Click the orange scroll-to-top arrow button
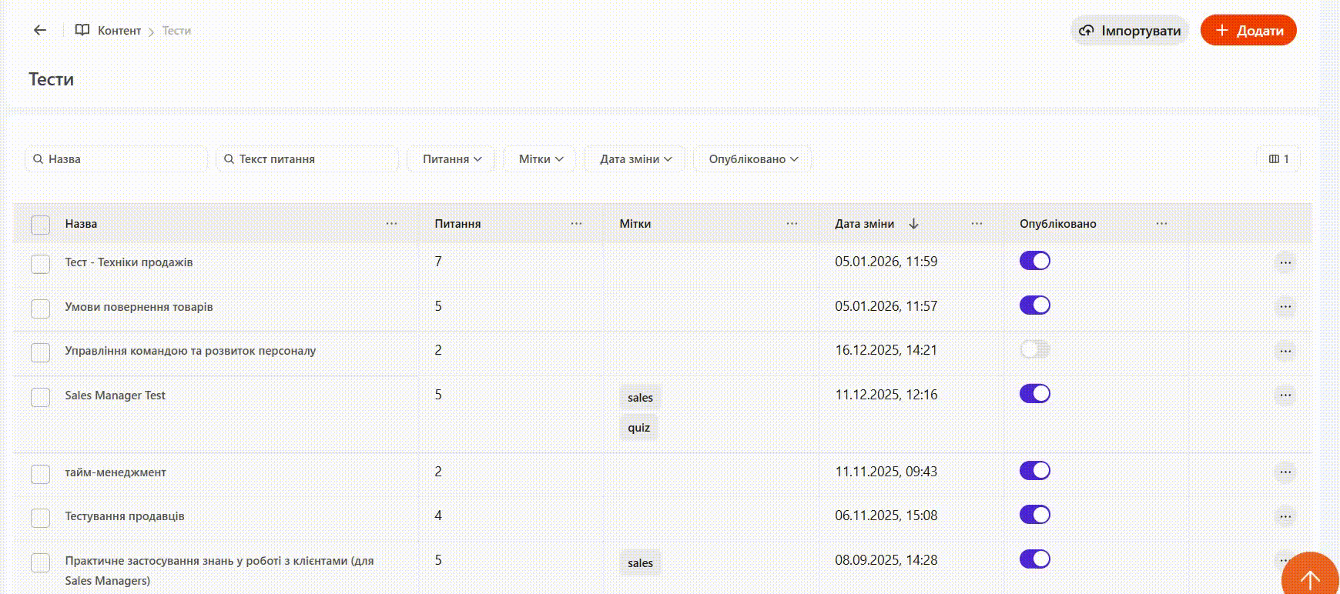 (x=1309, y=578)
